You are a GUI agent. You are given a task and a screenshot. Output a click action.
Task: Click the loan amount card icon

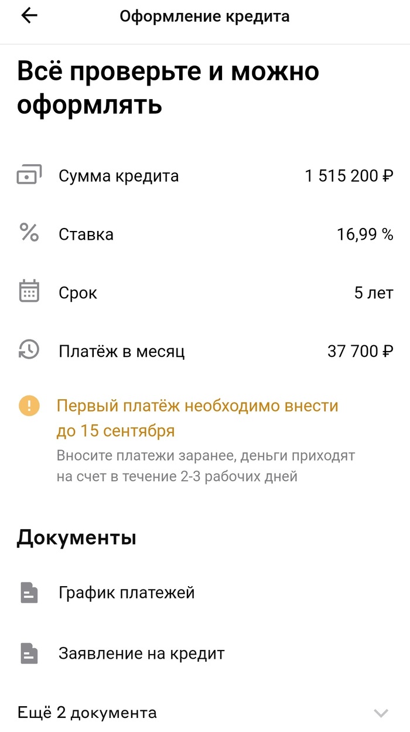(29, 176)
